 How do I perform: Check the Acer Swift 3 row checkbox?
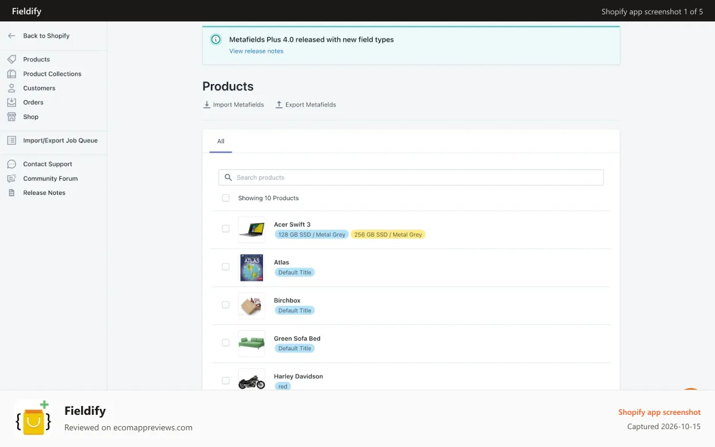click(226, 229)
